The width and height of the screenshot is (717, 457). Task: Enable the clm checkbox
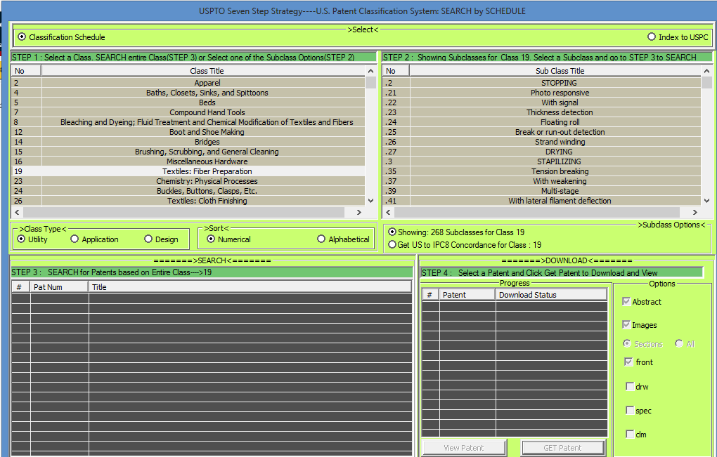point(630,434)
